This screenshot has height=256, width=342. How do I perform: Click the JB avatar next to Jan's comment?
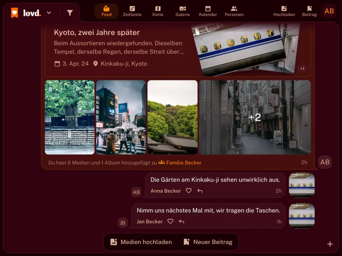[x=123, y=223]
